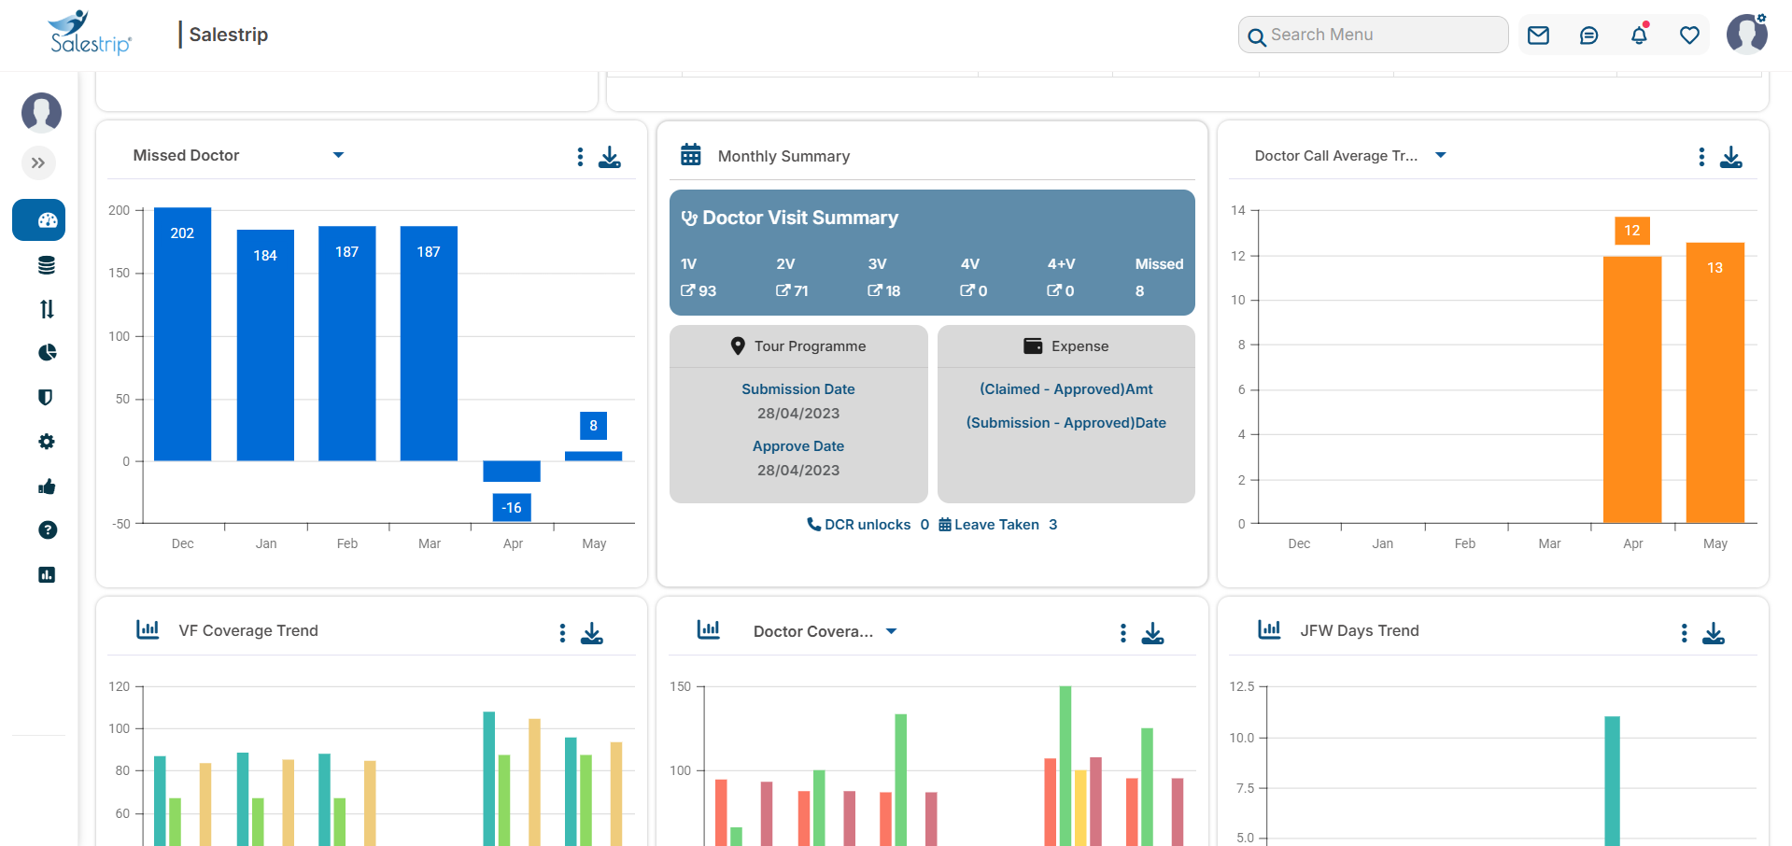The image size is (1792, 846).
Task: Open the 1V visits link showing 93
Action: click(x=698, y=291)
